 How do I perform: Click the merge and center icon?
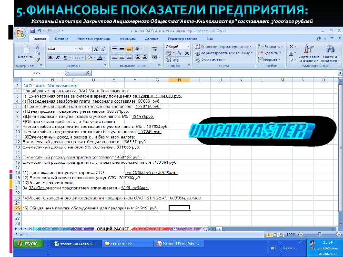154,57
